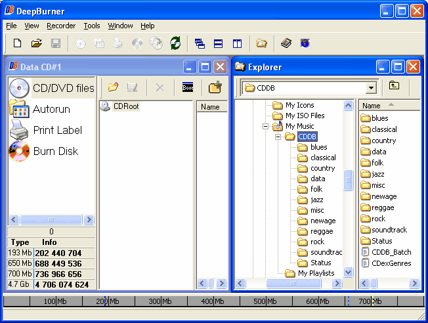Viewport: 428px width, 323px height.
Task: Open the Explorer window toolbar icon
Action: coord(261,43)
